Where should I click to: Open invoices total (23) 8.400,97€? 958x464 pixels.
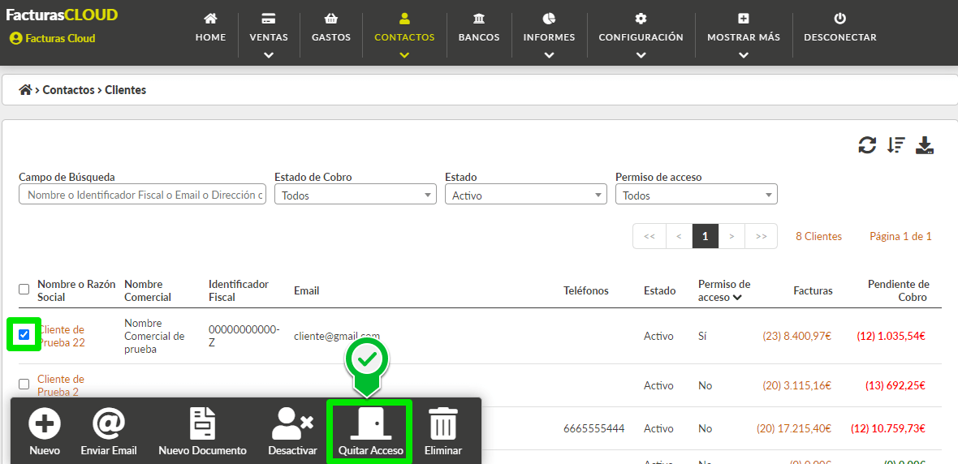point(797,336)
